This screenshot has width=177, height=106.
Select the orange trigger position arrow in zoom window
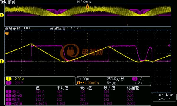point(7,33)
